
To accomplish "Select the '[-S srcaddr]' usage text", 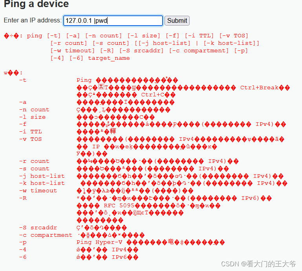I will pos(141,51).
